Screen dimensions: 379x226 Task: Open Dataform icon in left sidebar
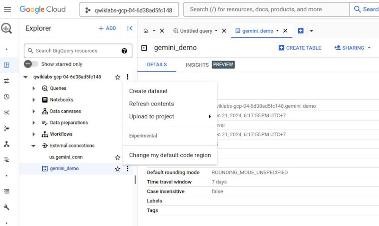7,128
